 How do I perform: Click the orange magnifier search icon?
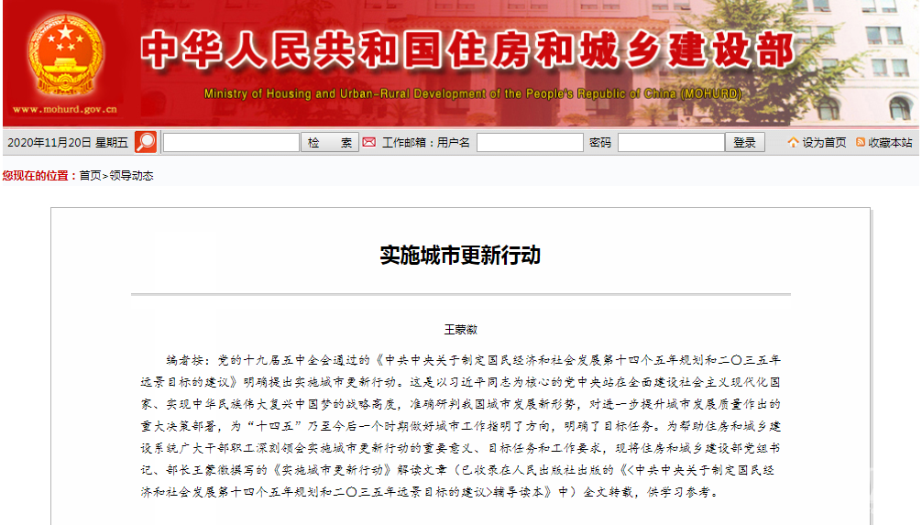pyautogui.click(x=146, y=142)
